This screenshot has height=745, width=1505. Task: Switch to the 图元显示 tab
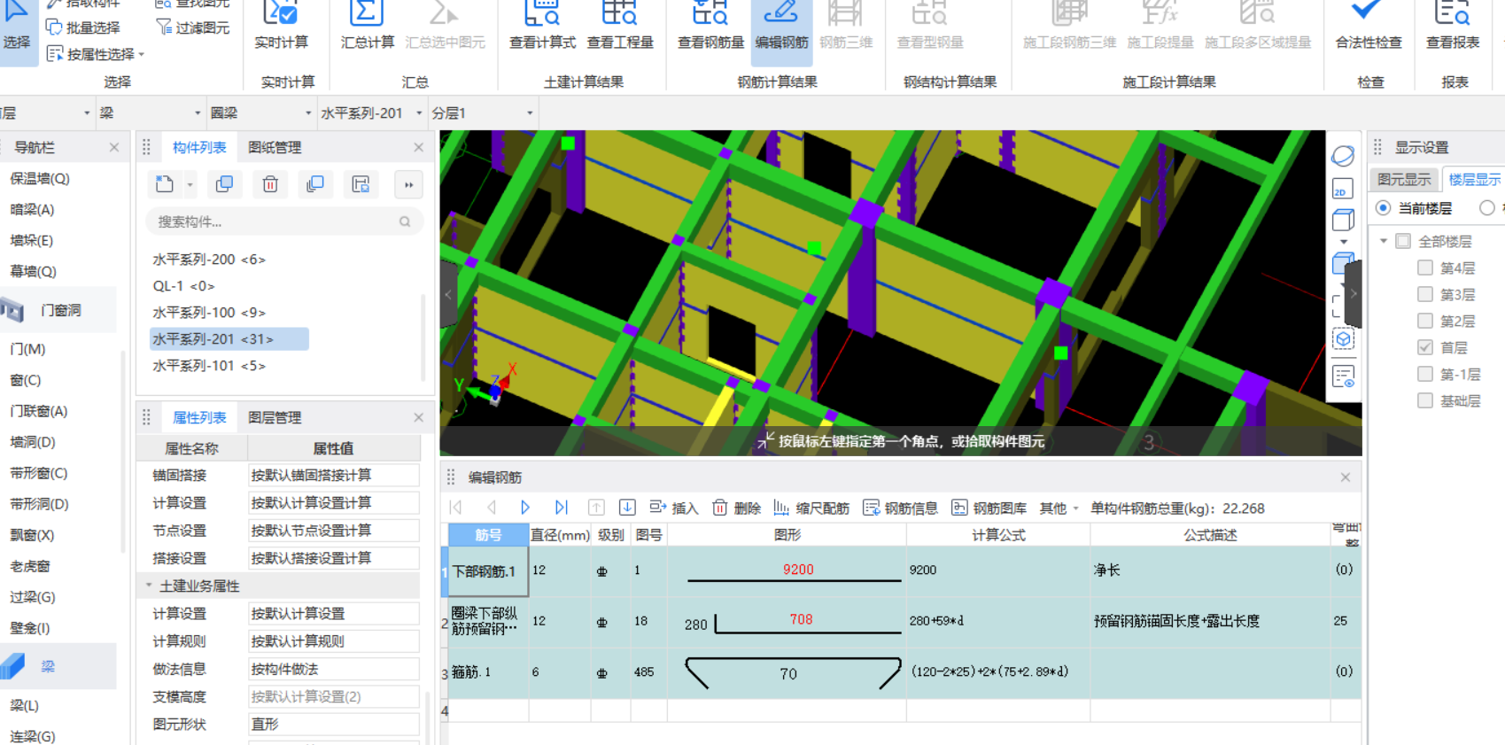pos(1404,180)
